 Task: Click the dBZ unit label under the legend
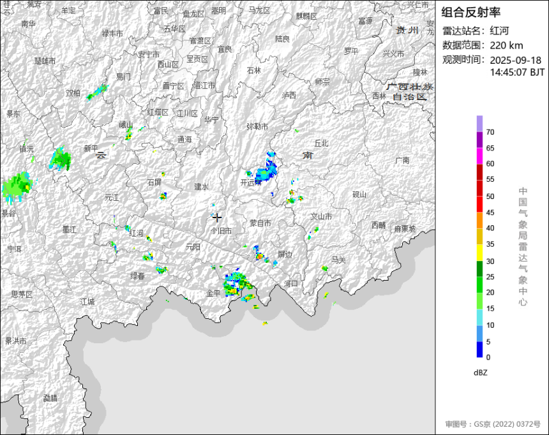(x=480, y=372)
